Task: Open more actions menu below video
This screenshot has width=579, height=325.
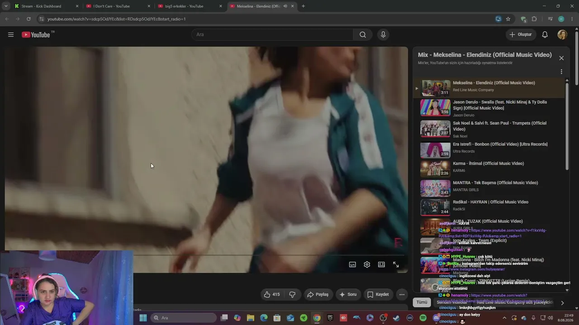Action: pos(402,294)
